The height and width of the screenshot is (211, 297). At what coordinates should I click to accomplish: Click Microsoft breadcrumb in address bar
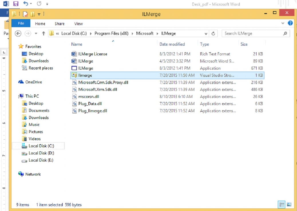(x=145, y=33)
